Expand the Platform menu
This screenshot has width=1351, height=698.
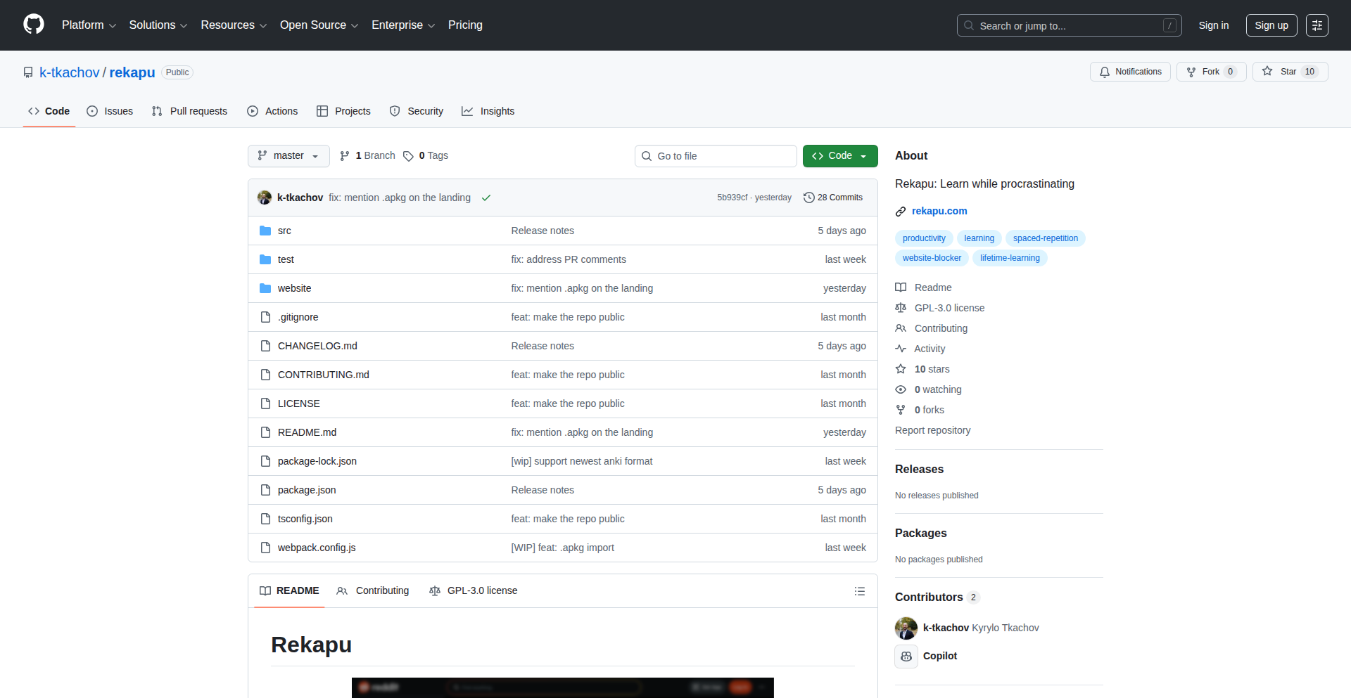pos(89,25)
